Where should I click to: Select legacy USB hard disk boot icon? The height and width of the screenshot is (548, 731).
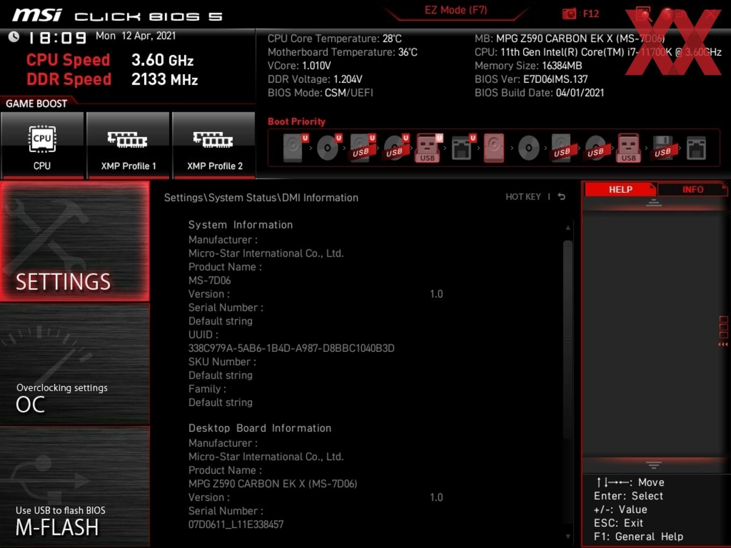tap(562, 148)
